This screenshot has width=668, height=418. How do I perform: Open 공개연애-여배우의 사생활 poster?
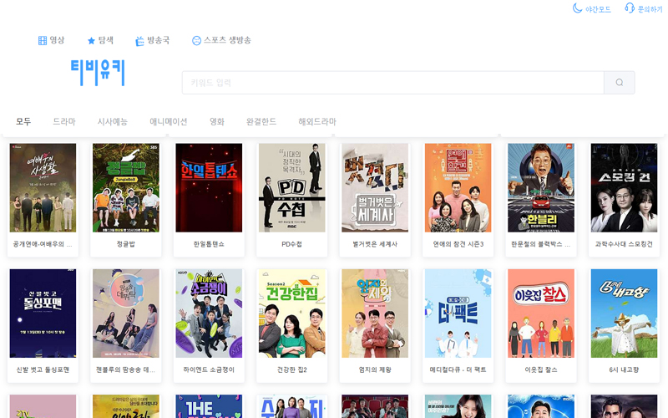(43, 187)
